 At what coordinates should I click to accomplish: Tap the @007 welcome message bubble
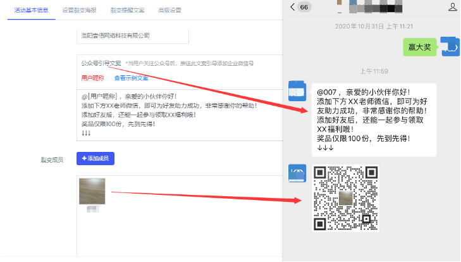click(373, 120)
